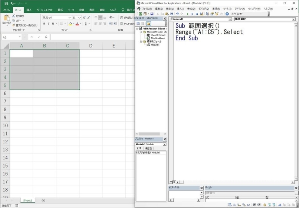Click the Toggle Breakpoint hand icon
The width and height of the screenshot is (299, 208).
tap(265, 205)
